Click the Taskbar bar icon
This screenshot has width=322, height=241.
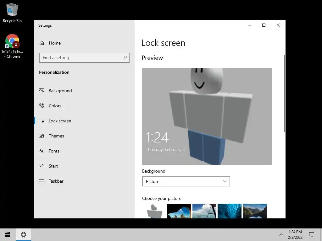[x=42, y=181]
